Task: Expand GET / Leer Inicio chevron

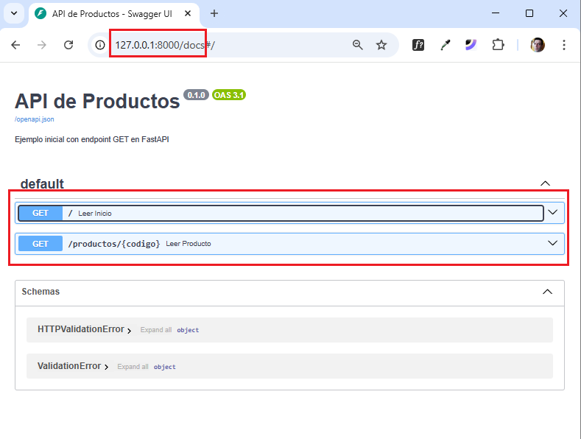Action: 552,212
